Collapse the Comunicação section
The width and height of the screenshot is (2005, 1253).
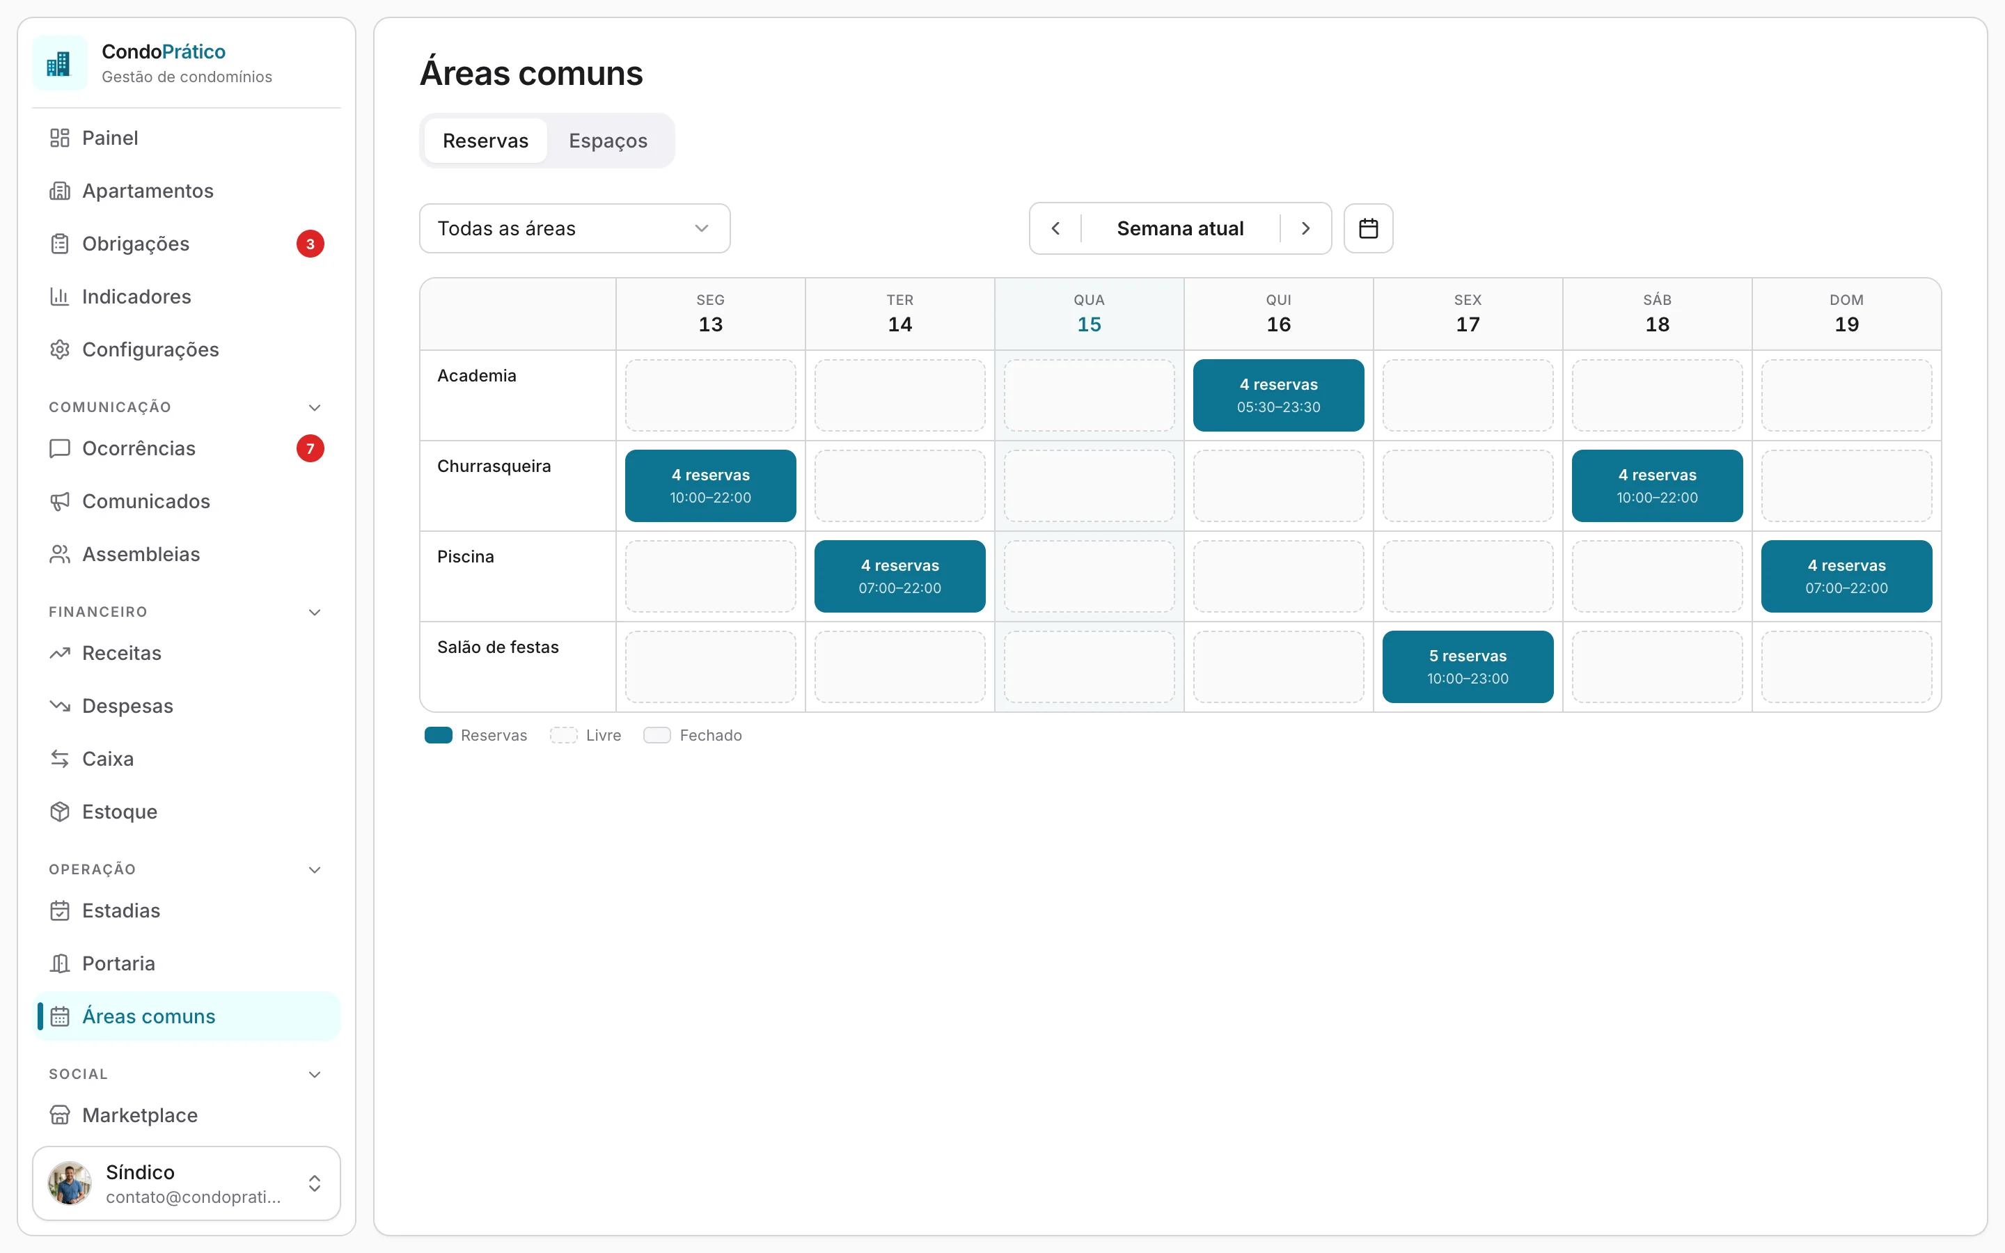[x=315, y=407]
